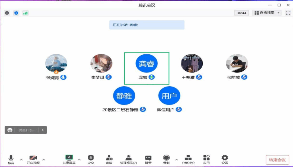Image resolution: width=293 pixels, height=167 pixels.
Task: Click the 腾讯会议 window title
Action: pyautogui.click(x=147, y=5)
